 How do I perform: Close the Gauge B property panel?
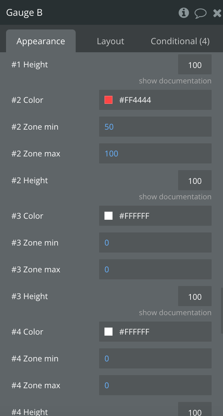pyautogui.click(x=217, y=13)
